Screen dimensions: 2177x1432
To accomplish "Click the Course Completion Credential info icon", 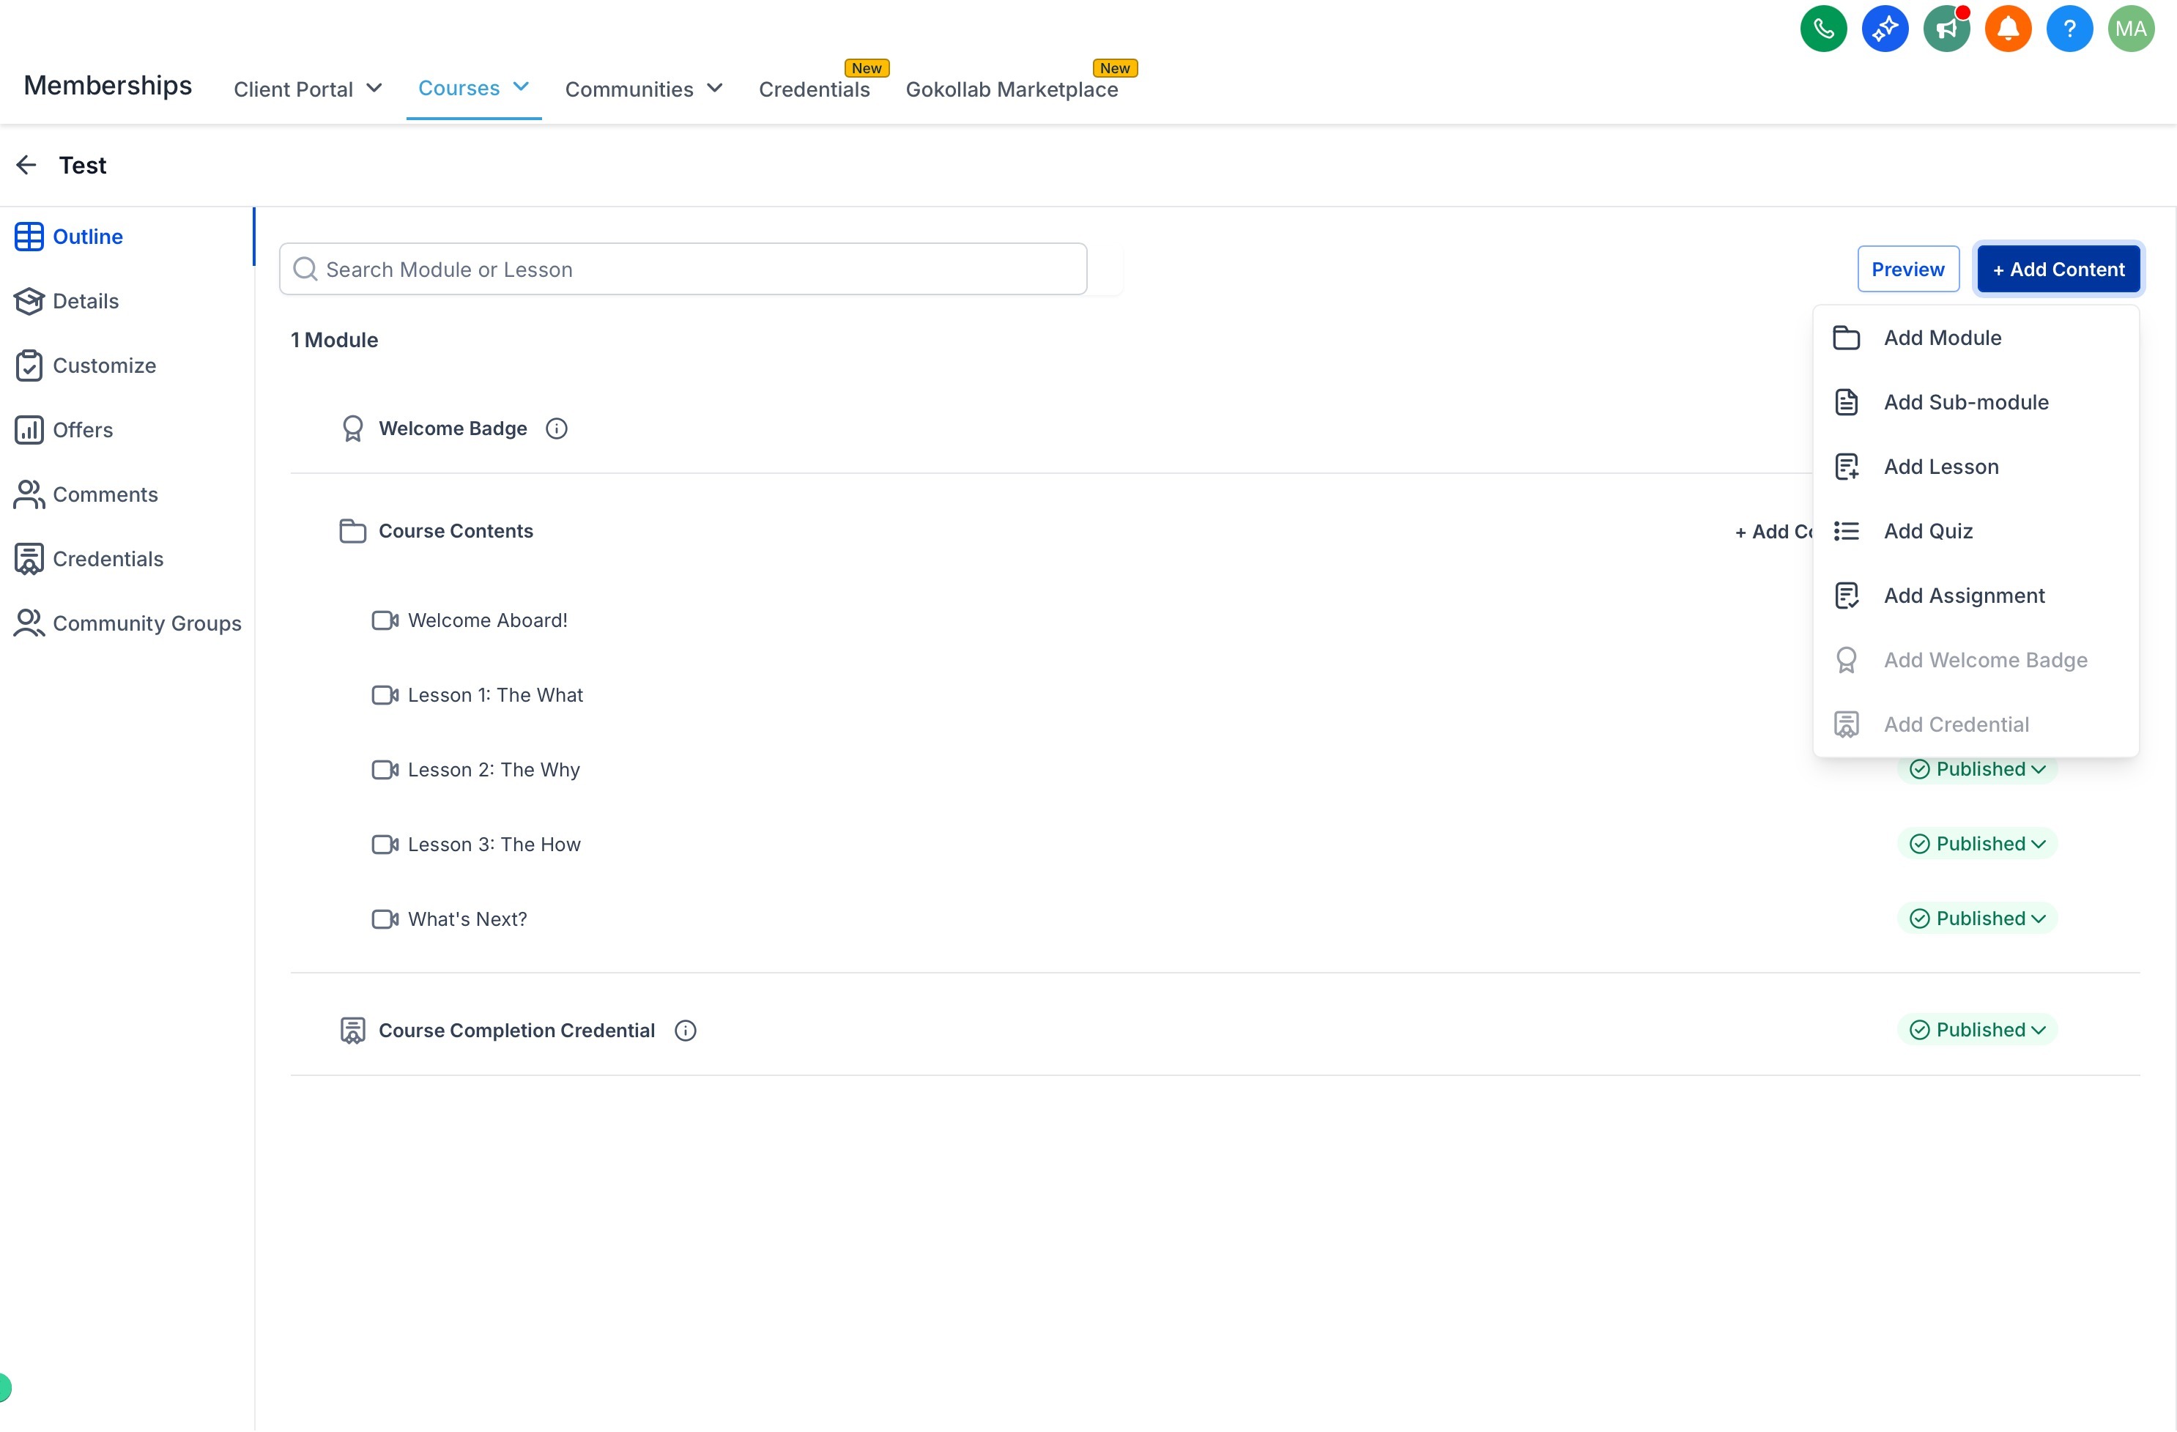I will (x=685, y=1031).
